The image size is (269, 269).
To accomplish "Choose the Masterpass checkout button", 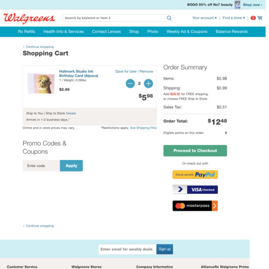I will pyautogui.click(x=195, y=205).
